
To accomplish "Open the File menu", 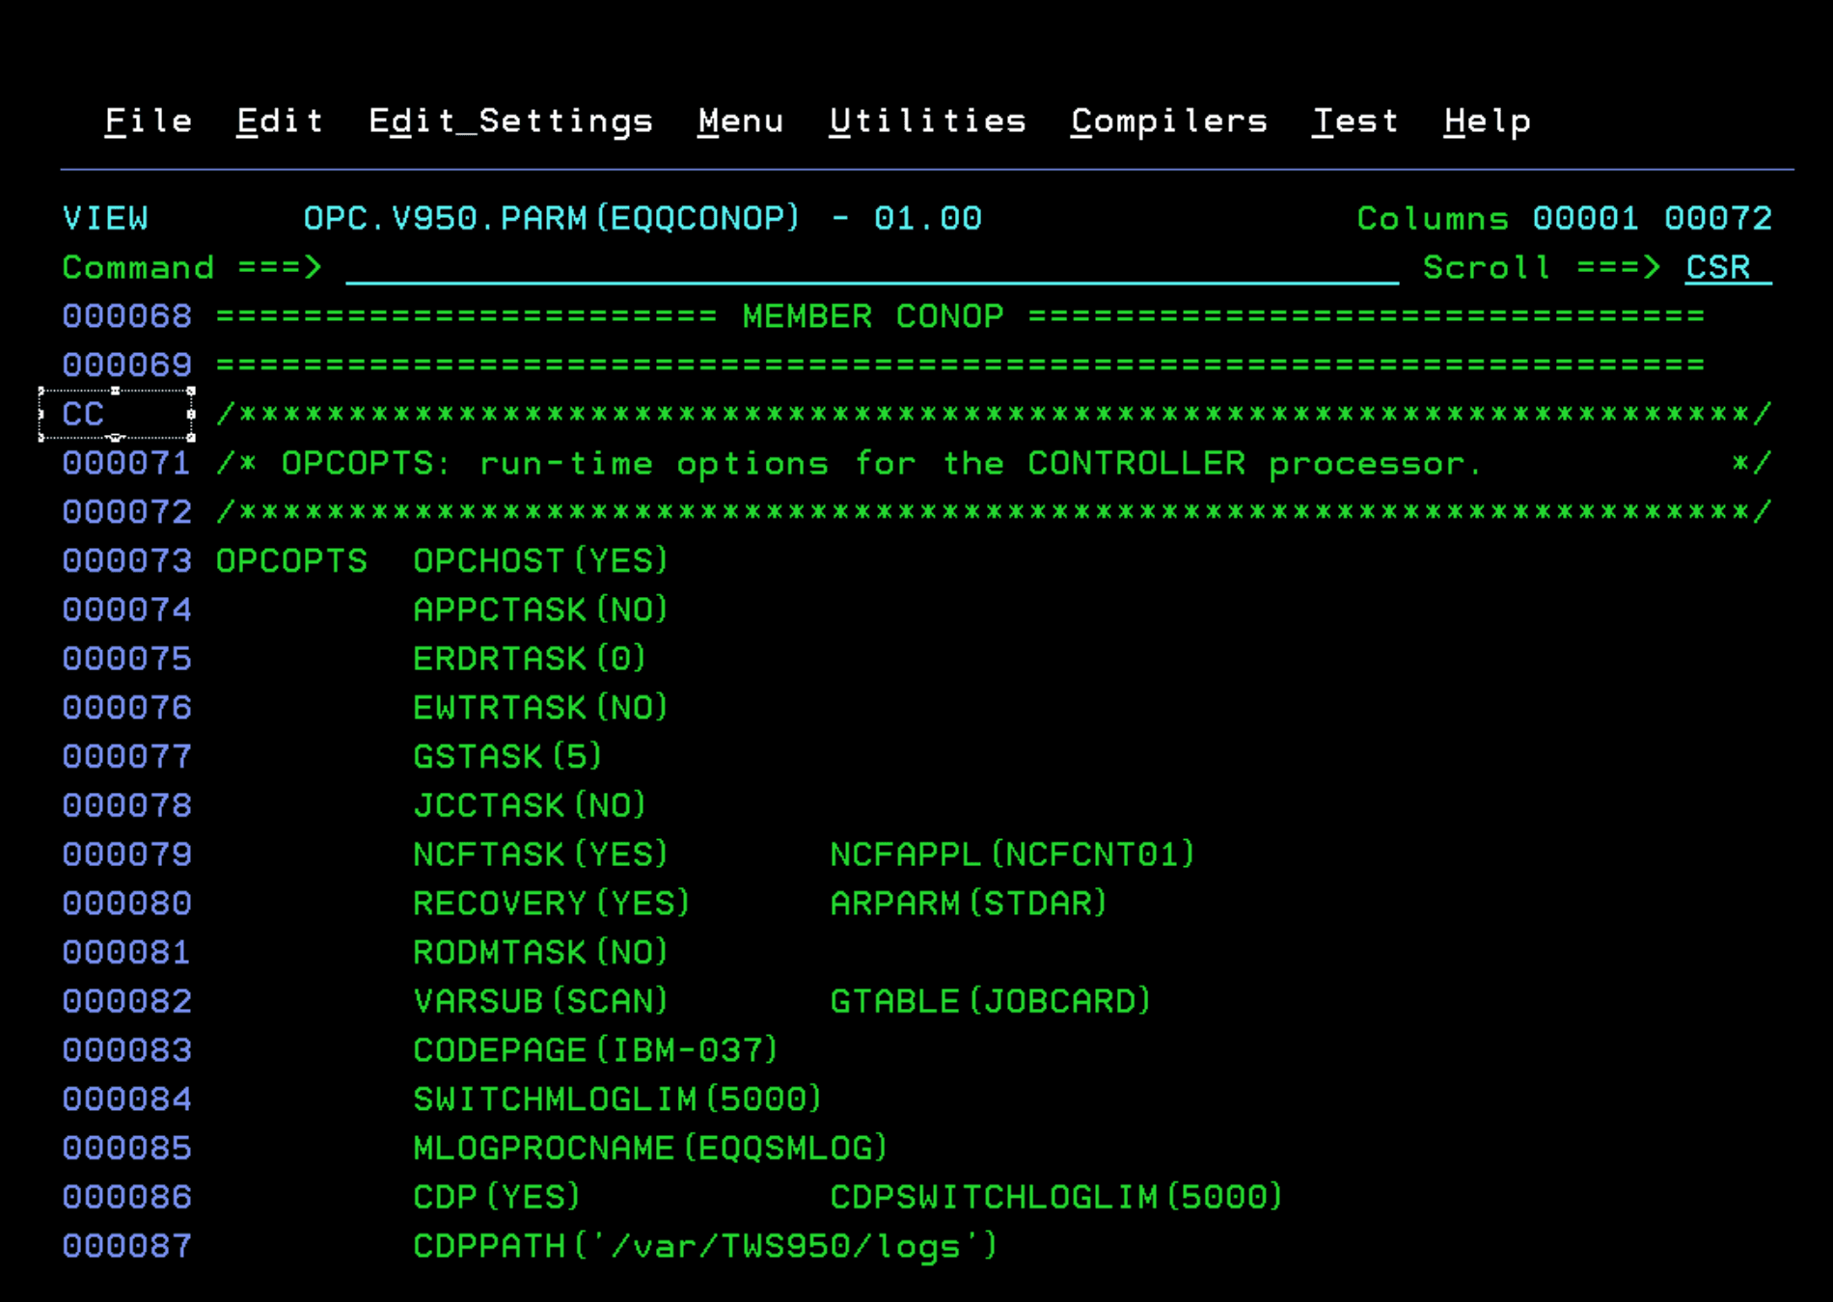I will pyautogui.click(x=149, y=120).
